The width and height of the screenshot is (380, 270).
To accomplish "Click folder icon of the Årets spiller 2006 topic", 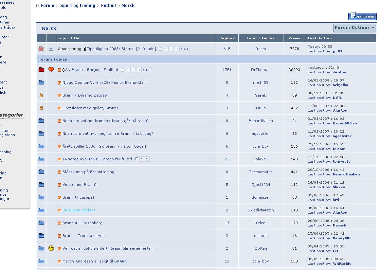I will 42,146.
